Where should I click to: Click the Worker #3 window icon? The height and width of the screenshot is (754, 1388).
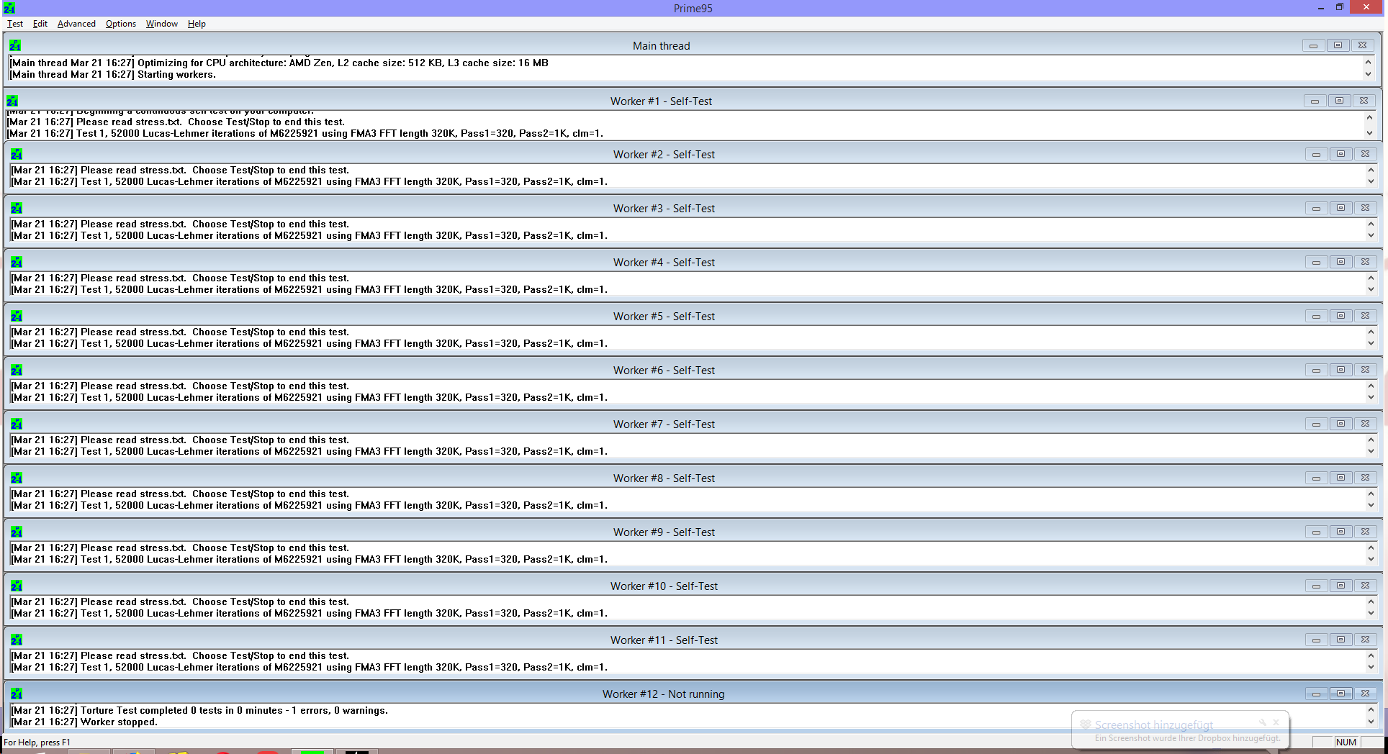17,208
